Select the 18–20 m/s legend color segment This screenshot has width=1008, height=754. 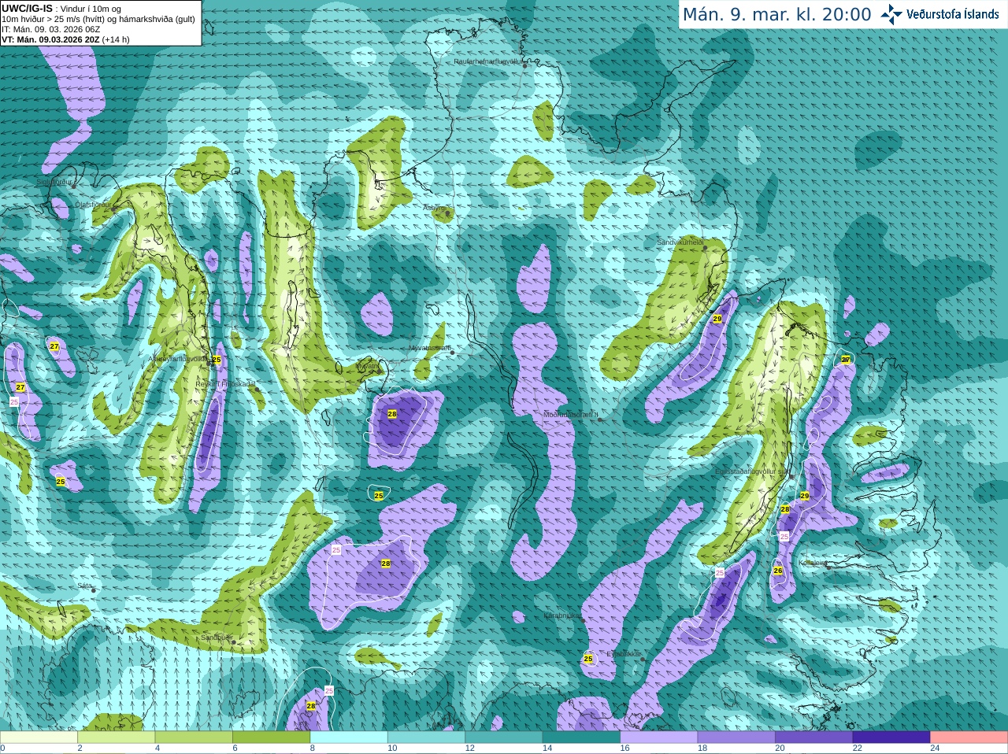pos(736,737)
